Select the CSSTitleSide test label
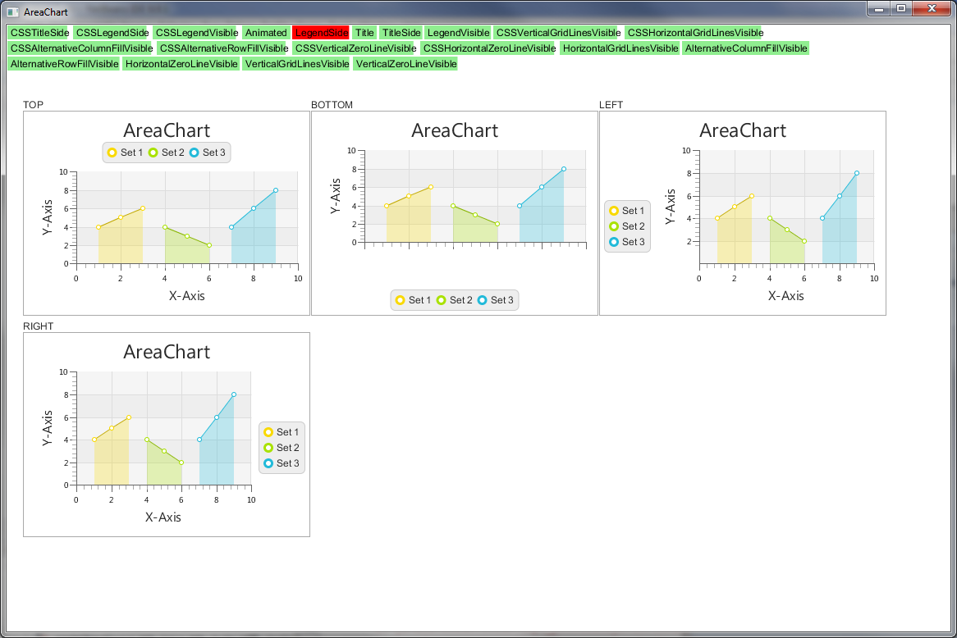957x638 pixels. pyautogui.click(x=39, y=33)
